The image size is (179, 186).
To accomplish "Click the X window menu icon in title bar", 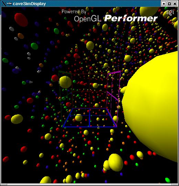I will coord(4,3).
